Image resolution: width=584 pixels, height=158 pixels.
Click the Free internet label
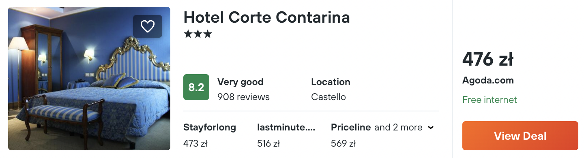490,100
